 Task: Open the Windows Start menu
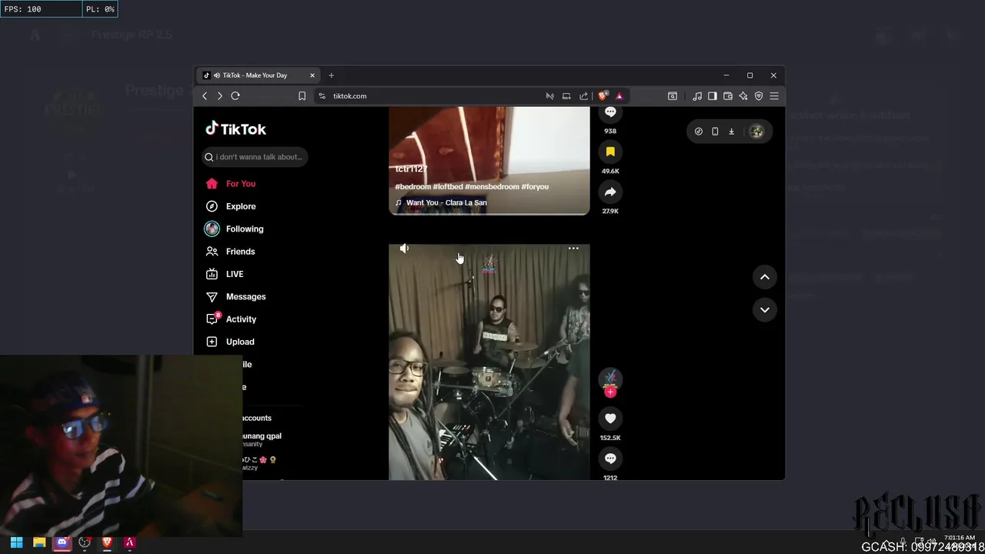(16, 542)
